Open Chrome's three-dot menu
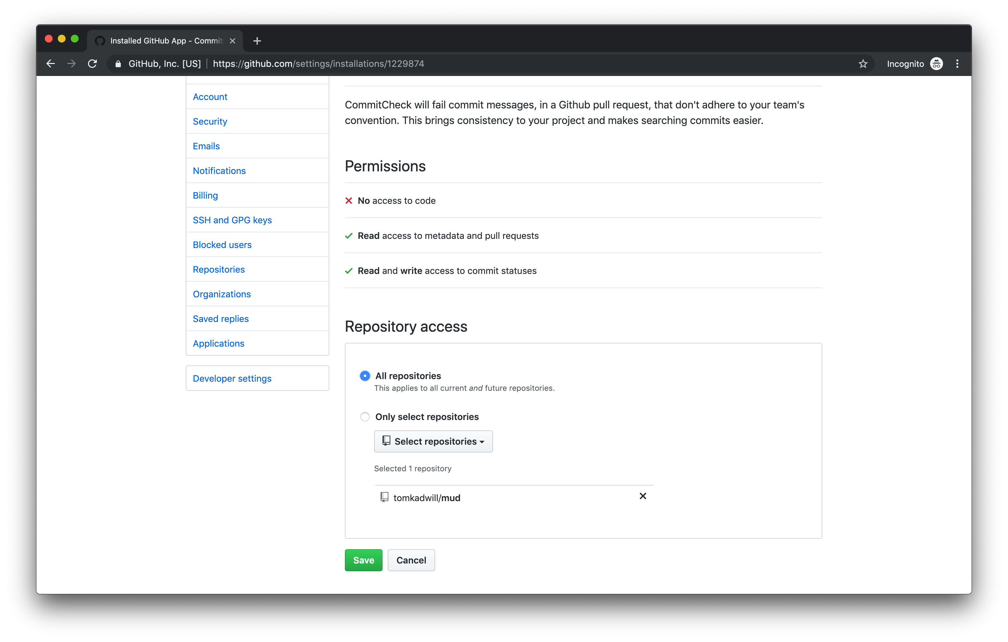Image resolution: width=1008 pixels, height=642 pixels. tap(957, 64)
